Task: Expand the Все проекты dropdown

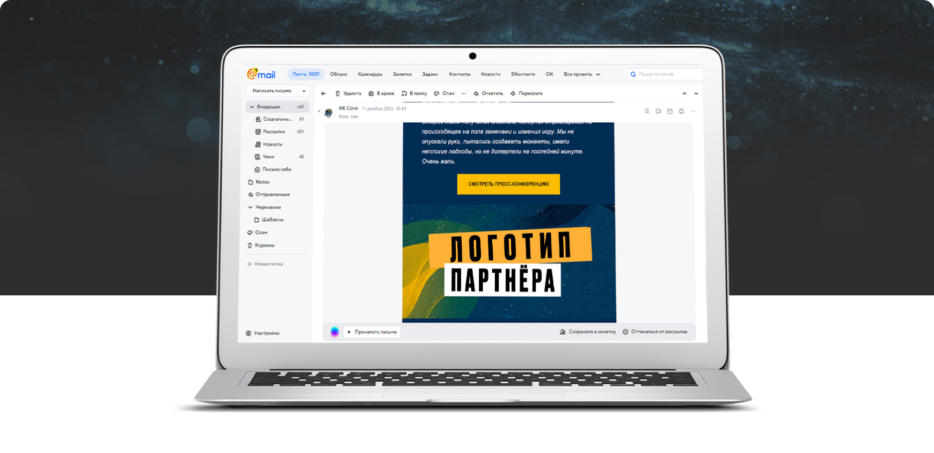Action: 582,74
